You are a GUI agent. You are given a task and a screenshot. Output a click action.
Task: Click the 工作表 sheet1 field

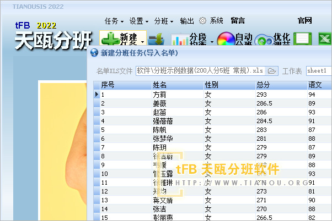(x=319, y=71)
